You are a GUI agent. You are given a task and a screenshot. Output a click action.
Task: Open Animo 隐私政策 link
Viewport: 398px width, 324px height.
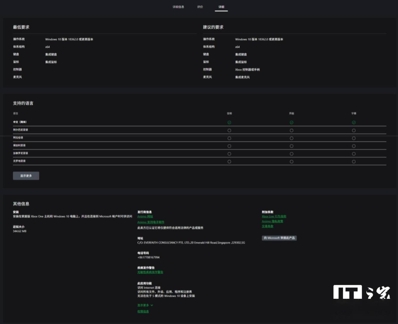pyautogui.click(x=272, y=221)
